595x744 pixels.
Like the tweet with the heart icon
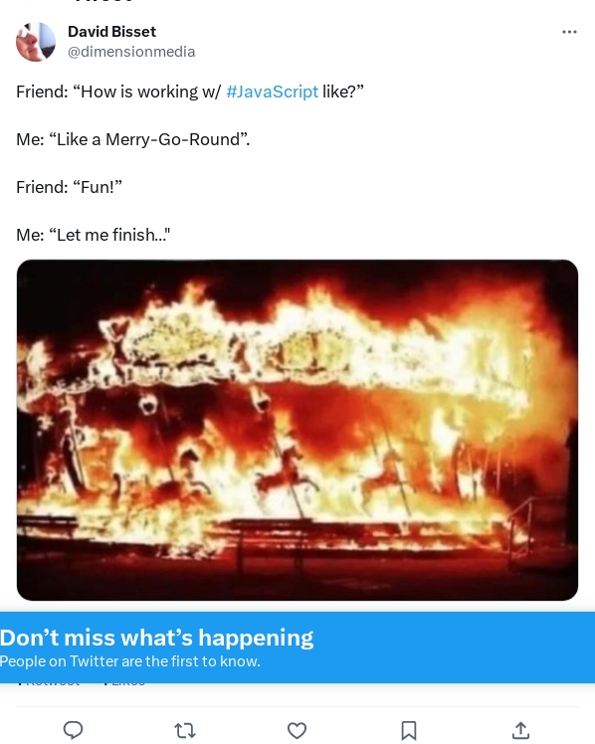(x=297, y=731)
